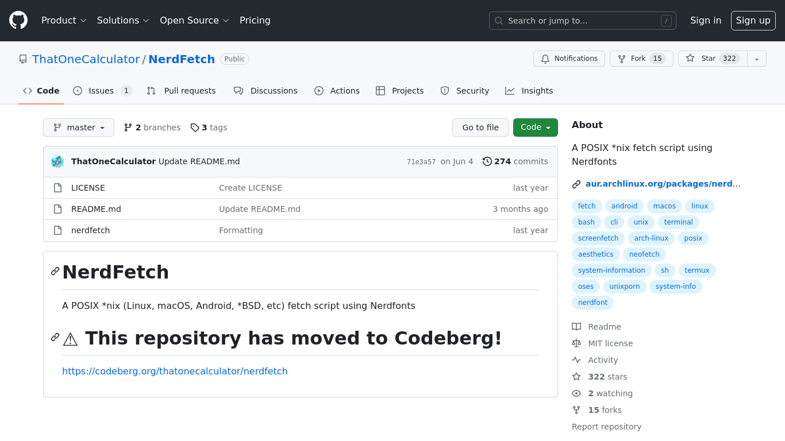This screenshot has height=441, width=785.
Task: Click the pulse icon next to Activity
Action: (576, 360)
